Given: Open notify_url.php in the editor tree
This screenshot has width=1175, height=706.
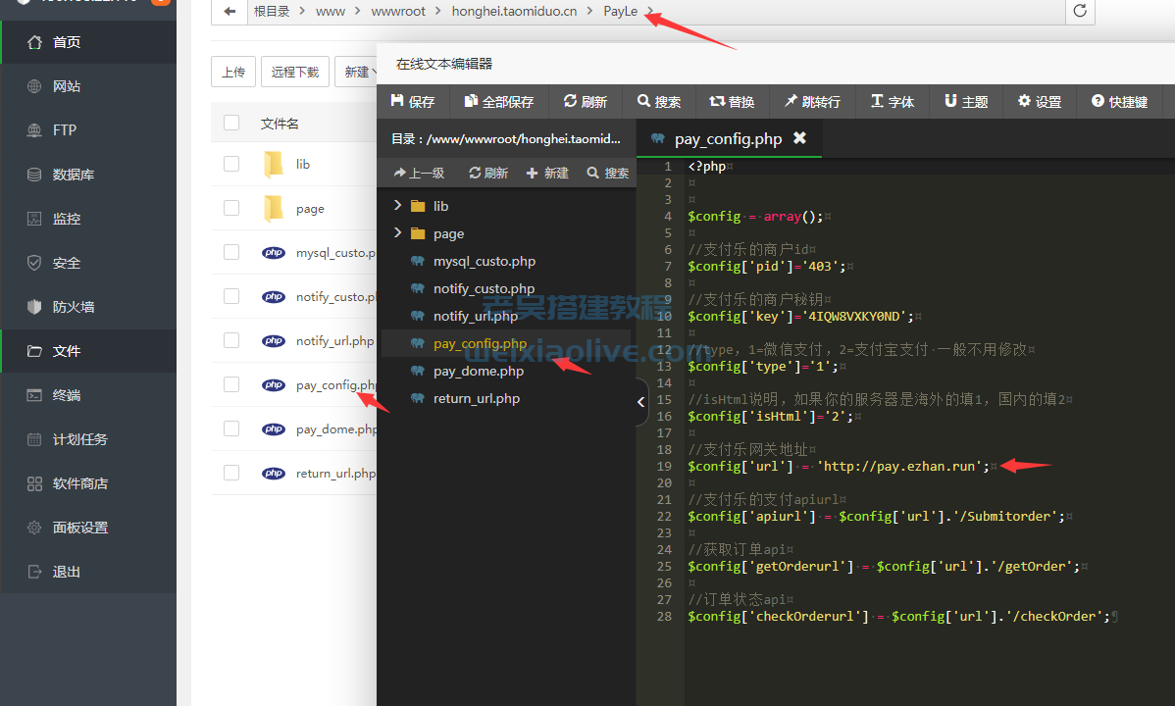Looking at the screenshot, I should pyautogui.click(x=476, y=316).
